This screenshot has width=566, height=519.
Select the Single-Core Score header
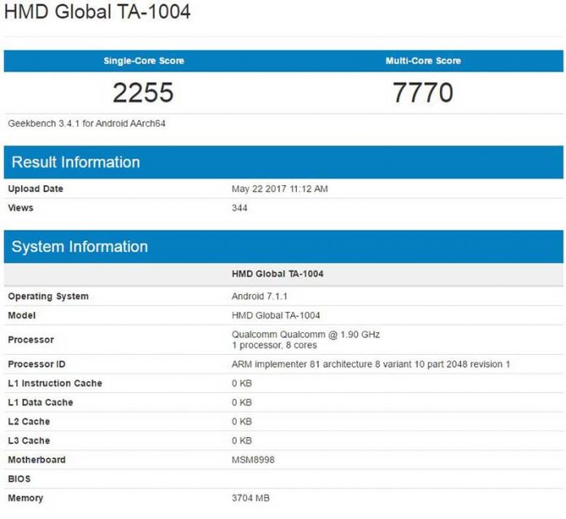[143, 61]
